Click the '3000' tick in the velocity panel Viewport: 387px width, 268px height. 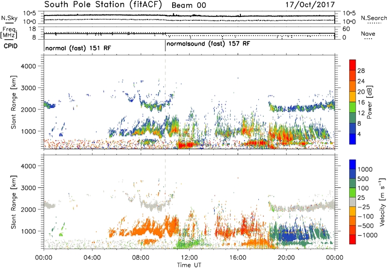(28, 188)
